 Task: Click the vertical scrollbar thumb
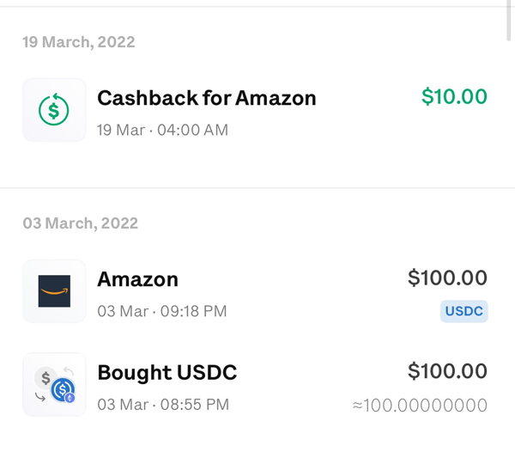(x=509, y=20)
